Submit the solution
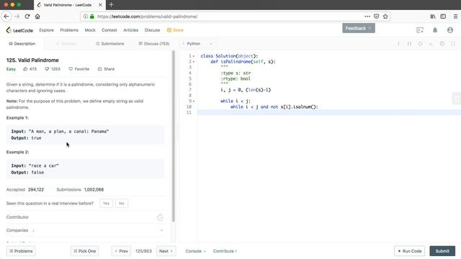The image size is (461, 259). (442, 251)
